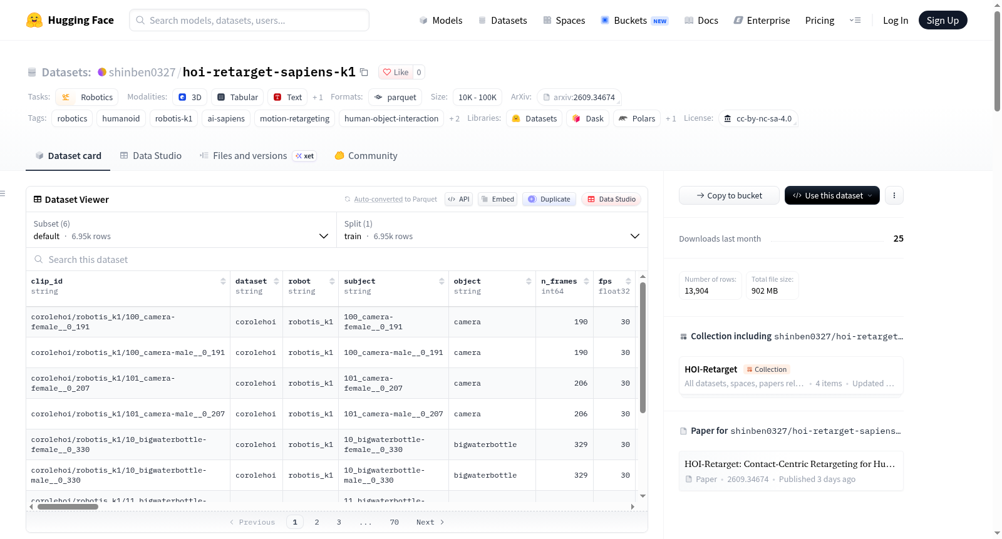Open the Files and versions tab

[258, 155]
